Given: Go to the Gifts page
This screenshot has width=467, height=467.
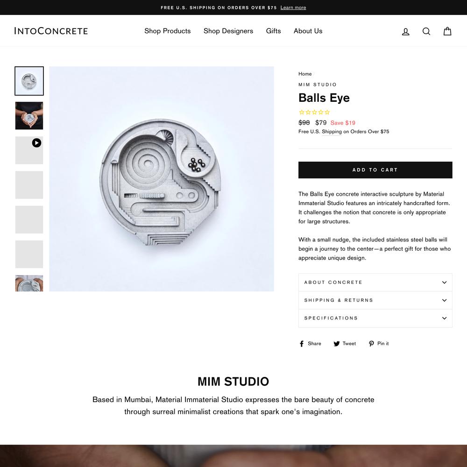Looking at the screenshot, I should (273, 31).
